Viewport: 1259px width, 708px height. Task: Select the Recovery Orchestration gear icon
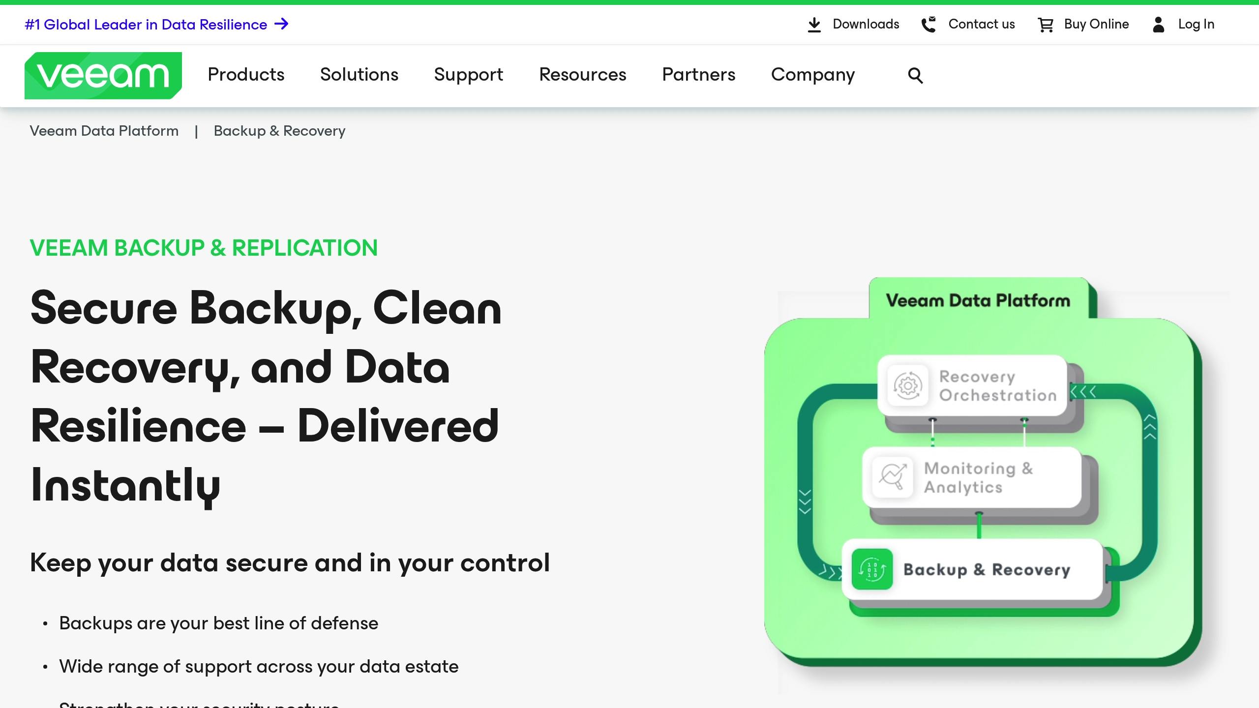908,386
